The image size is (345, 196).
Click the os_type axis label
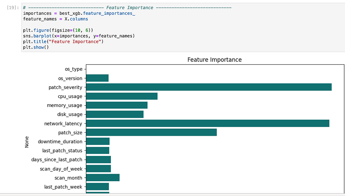pyautogui.click(x=74, y=69)
